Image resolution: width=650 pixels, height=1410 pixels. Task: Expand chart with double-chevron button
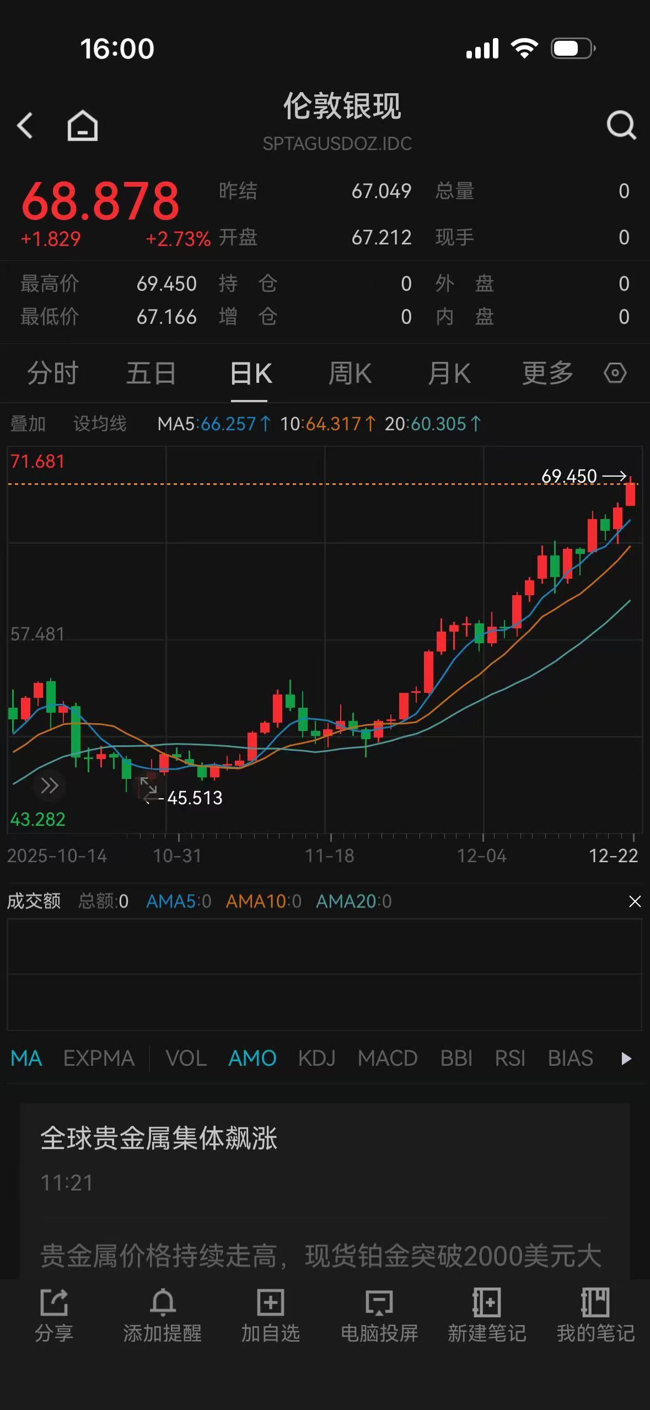[x=50, y=785]
